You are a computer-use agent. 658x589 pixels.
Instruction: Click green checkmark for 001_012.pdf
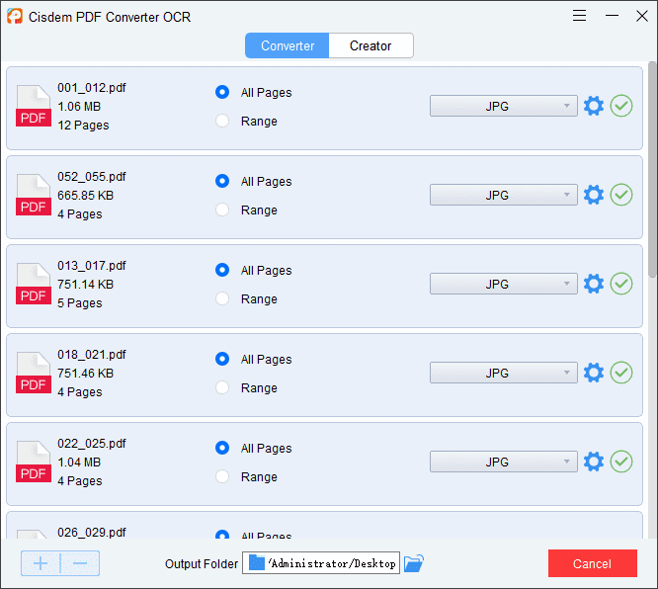tap(621, 106)
